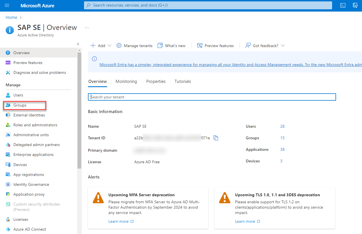Go to Home breadcrumb link
Image resolution: width=362 pixels, height=234 pixels.
click(11, 17)
